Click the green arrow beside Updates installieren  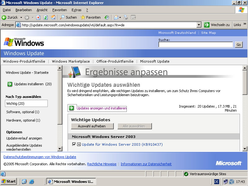tap(10, 84)
